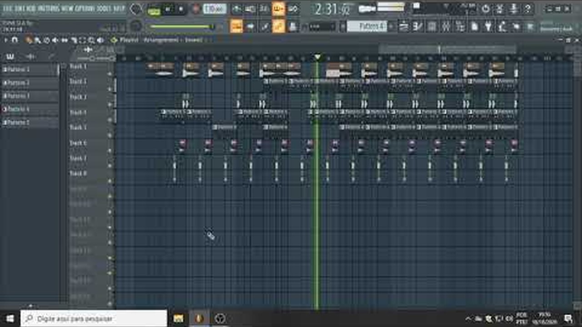Select Pattern 5 in the picker list

click(x=30, y=122)
